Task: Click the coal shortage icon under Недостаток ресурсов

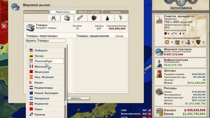Action: click(x=166, y=33)
